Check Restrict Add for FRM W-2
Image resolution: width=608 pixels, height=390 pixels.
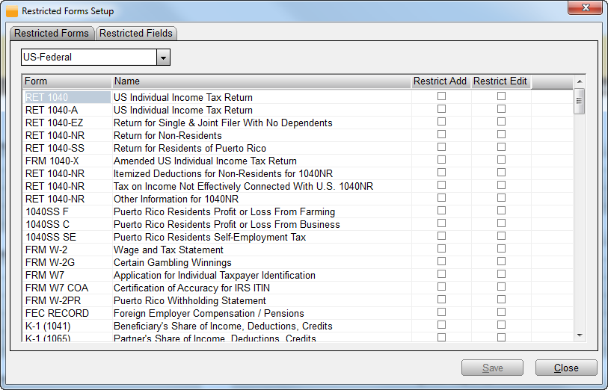coord(441,249)
